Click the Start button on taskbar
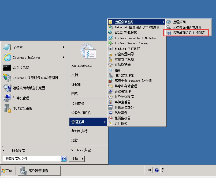The width and height of the screenshot is (216, 178). (7, 171)
